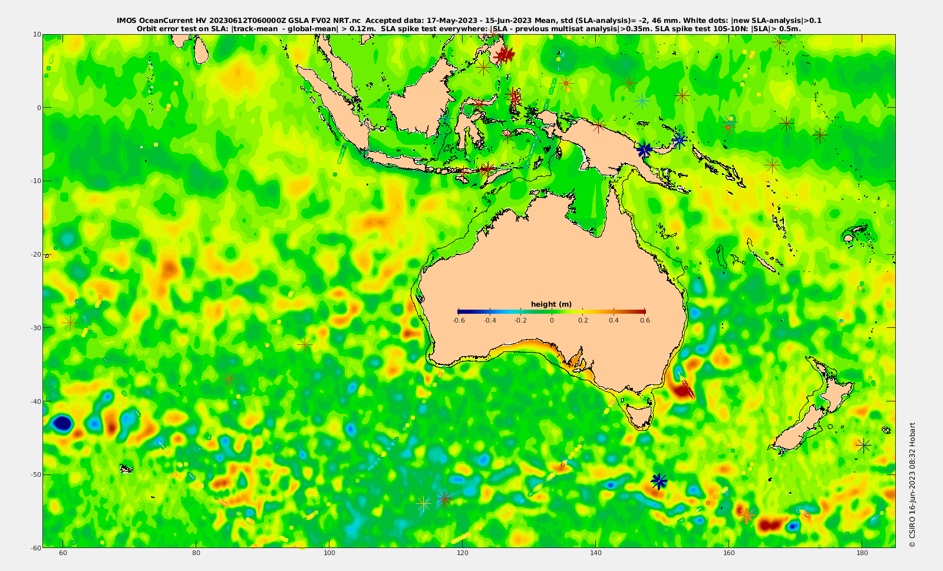943x571 pixels.
Task: Click the y-axis tick label -30
Action: coord(35,328)
